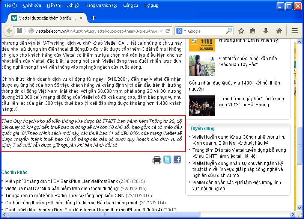The width and height of the screenshot is (304, 219).
Task: Open the Trợ giúp menu
Action: tap(151, 5)
